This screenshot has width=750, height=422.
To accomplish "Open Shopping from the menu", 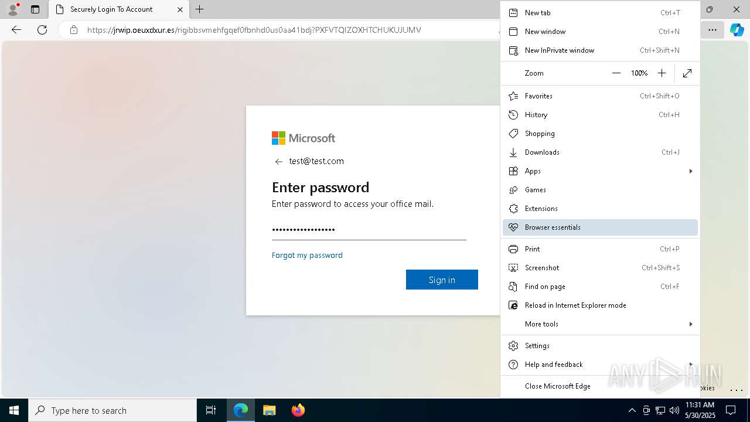I will 600,134.
